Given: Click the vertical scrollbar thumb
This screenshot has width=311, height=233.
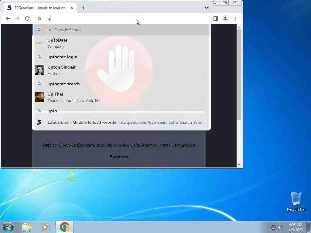Looking at the screenshot, I should [x=239, y=75].
